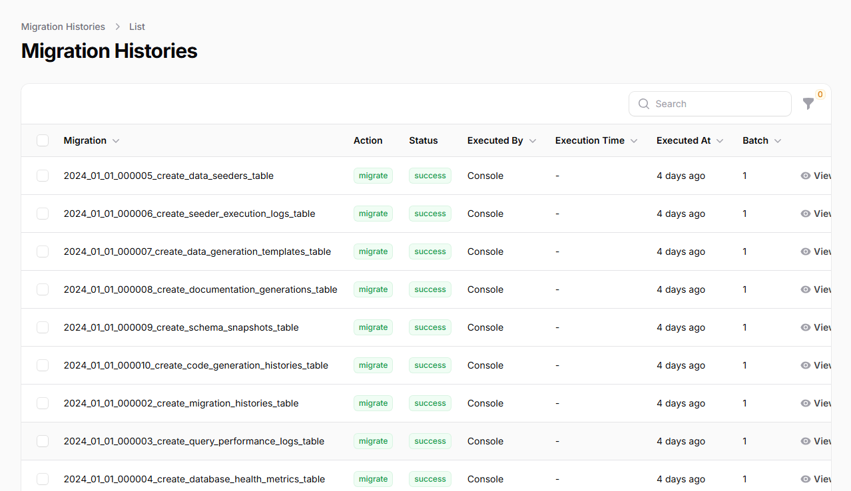Open the table filters funnel icon
Image resolution: width=851 pixels, height=491 pixels.
(808, 104)
